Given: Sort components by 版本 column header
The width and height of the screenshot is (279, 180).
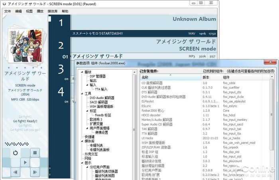Looking at the screenshot, I should (211, 77).
